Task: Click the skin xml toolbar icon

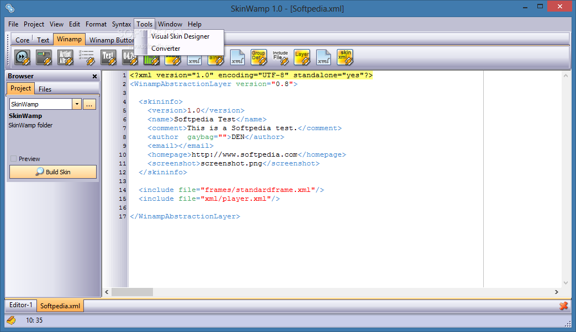Action: tap(345, 57)
